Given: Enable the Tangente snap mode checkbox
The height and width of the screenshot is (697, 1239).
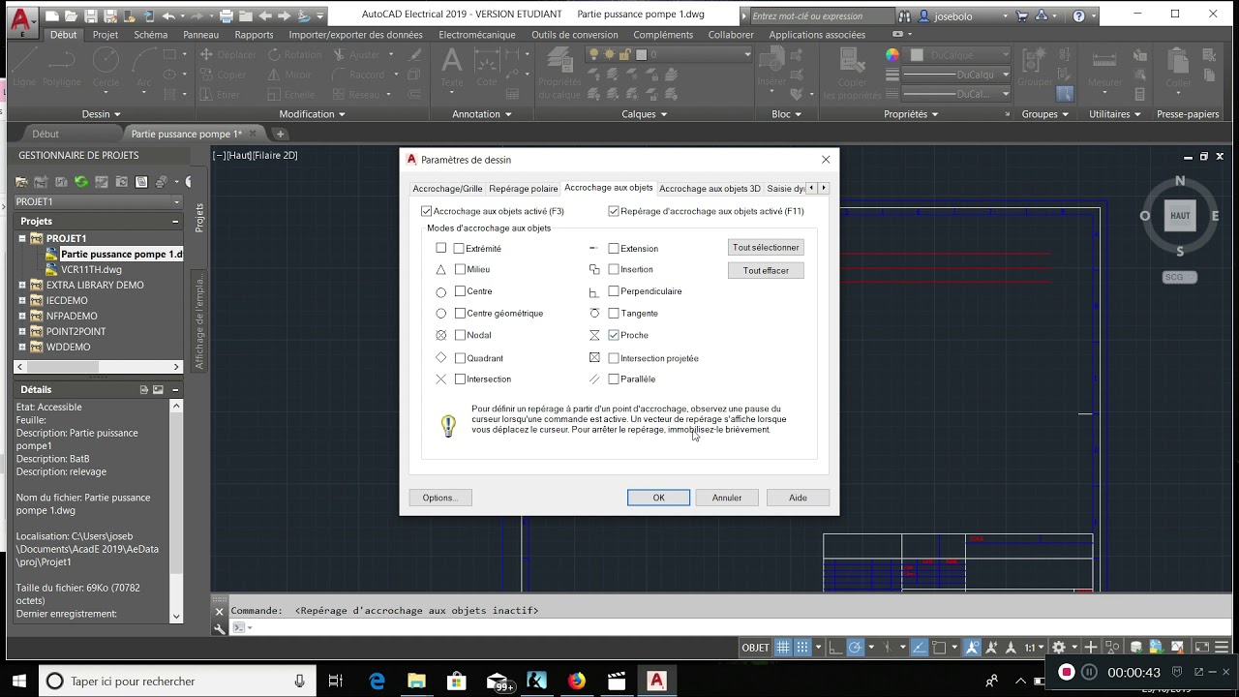Looking at the screenshot, I should tap(614, 314).
